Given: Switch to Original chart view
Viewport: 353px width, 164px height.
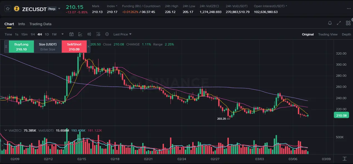Looking at the screenshot, I should pyautogui.click(x=308, y=34).
